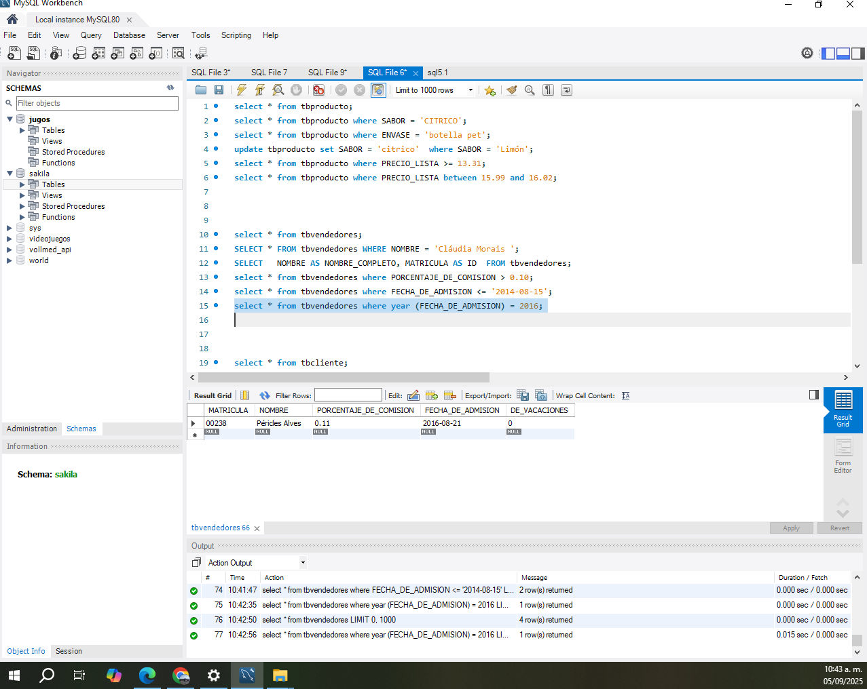Toggle the navigator sidebar visibility
Screen dimensions: 867x689
[828, 53]
